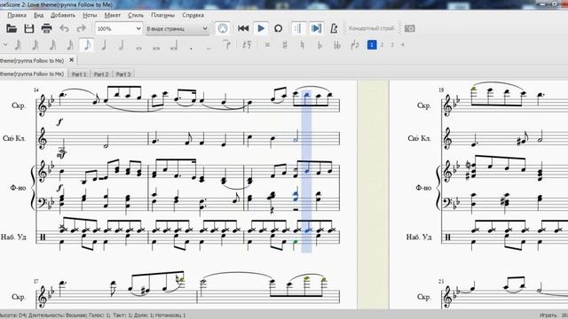Select voice 1
This screenshot has height=319, width=568.
click(x=372, y=45)
